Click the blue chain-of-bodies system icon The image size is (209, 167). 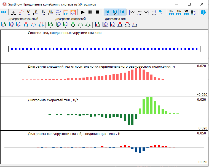4,12
